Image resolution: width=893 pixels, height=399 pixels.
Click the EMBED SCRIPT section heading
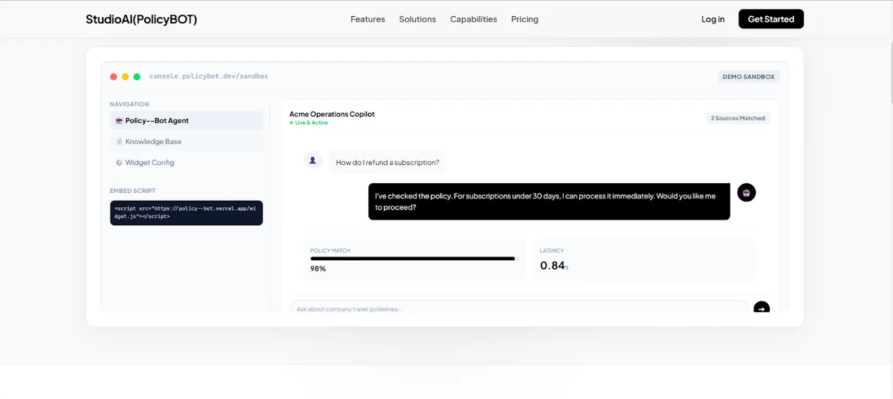point(133,191)
